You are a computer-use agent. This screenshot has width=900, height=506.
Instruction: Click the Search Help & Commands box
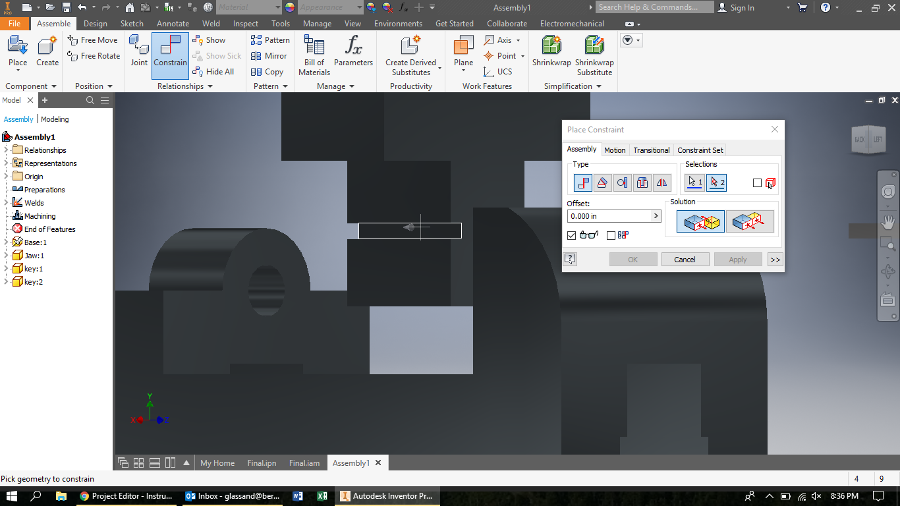click(654, 7)
